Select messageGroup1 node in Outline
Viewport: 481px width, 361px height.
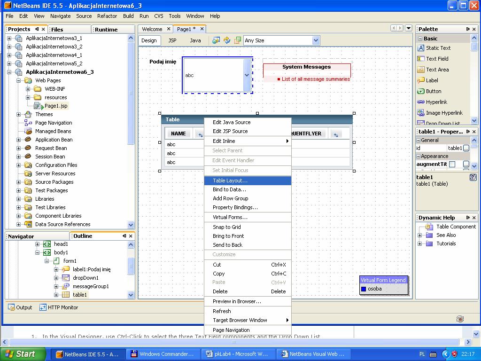(x=91, y=286)
